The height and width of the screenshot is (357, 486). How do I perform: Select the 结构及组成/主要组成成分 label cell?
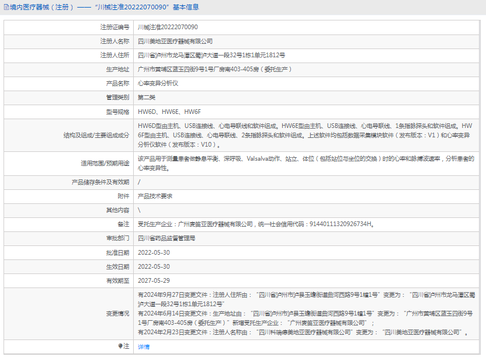(x=69, y=135)
